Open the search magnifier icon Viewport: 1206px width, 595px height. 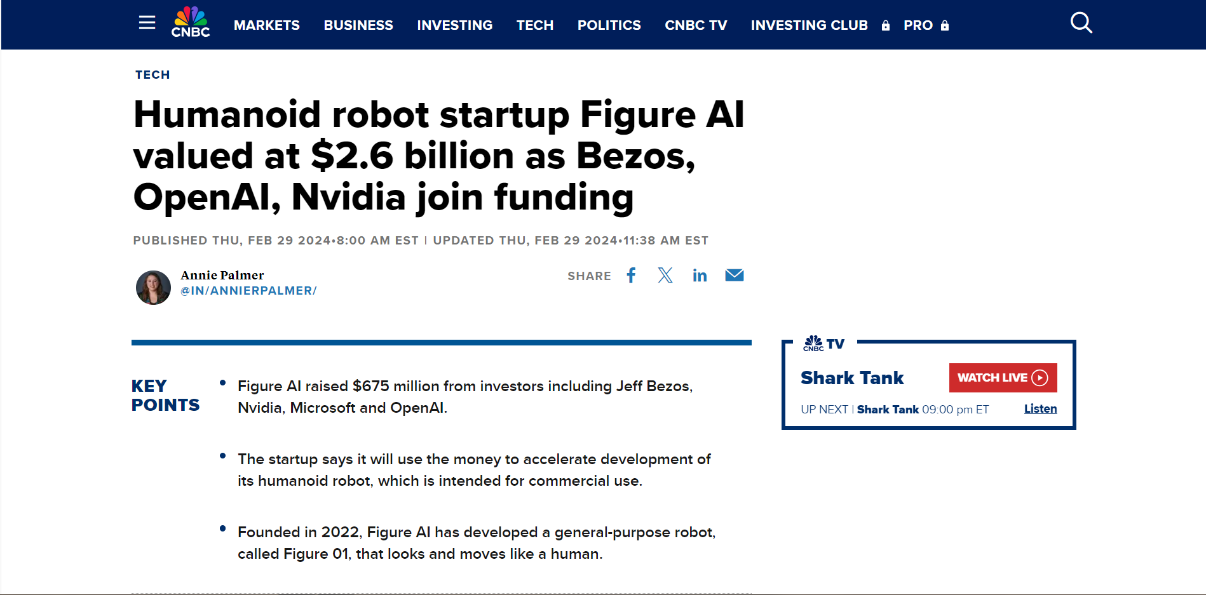(1081, 23)
